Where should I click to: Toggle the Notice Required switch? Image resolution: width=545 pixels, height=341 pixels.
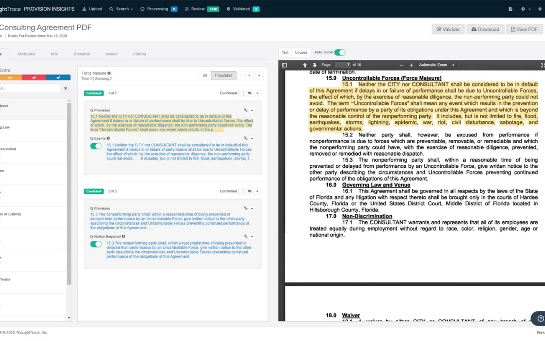coord(96,244)
